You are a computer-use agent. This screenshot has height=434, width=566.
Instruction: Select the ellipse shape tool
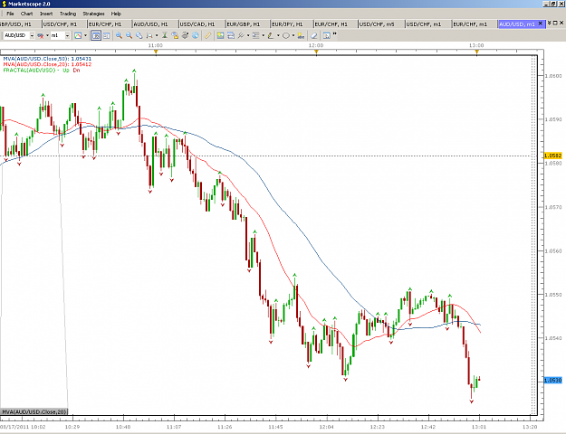[286, 35]
